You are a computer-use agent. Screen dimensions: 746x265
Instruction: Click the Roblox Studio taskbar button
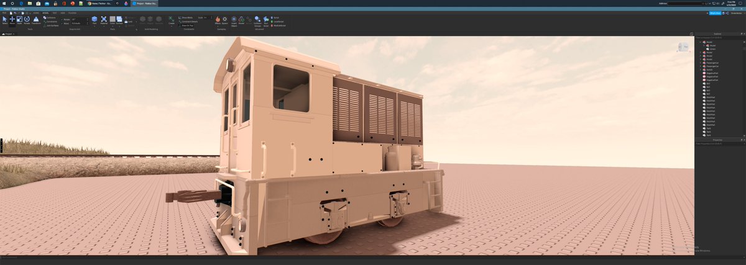click(144, 3)
